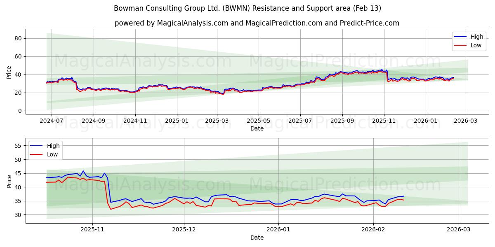Image resolution: width=495 pixels, height=247 pixels.
Task: Click the '55' price tick on bottom chart
Action: pyautogui.click(x=19, y=146)
